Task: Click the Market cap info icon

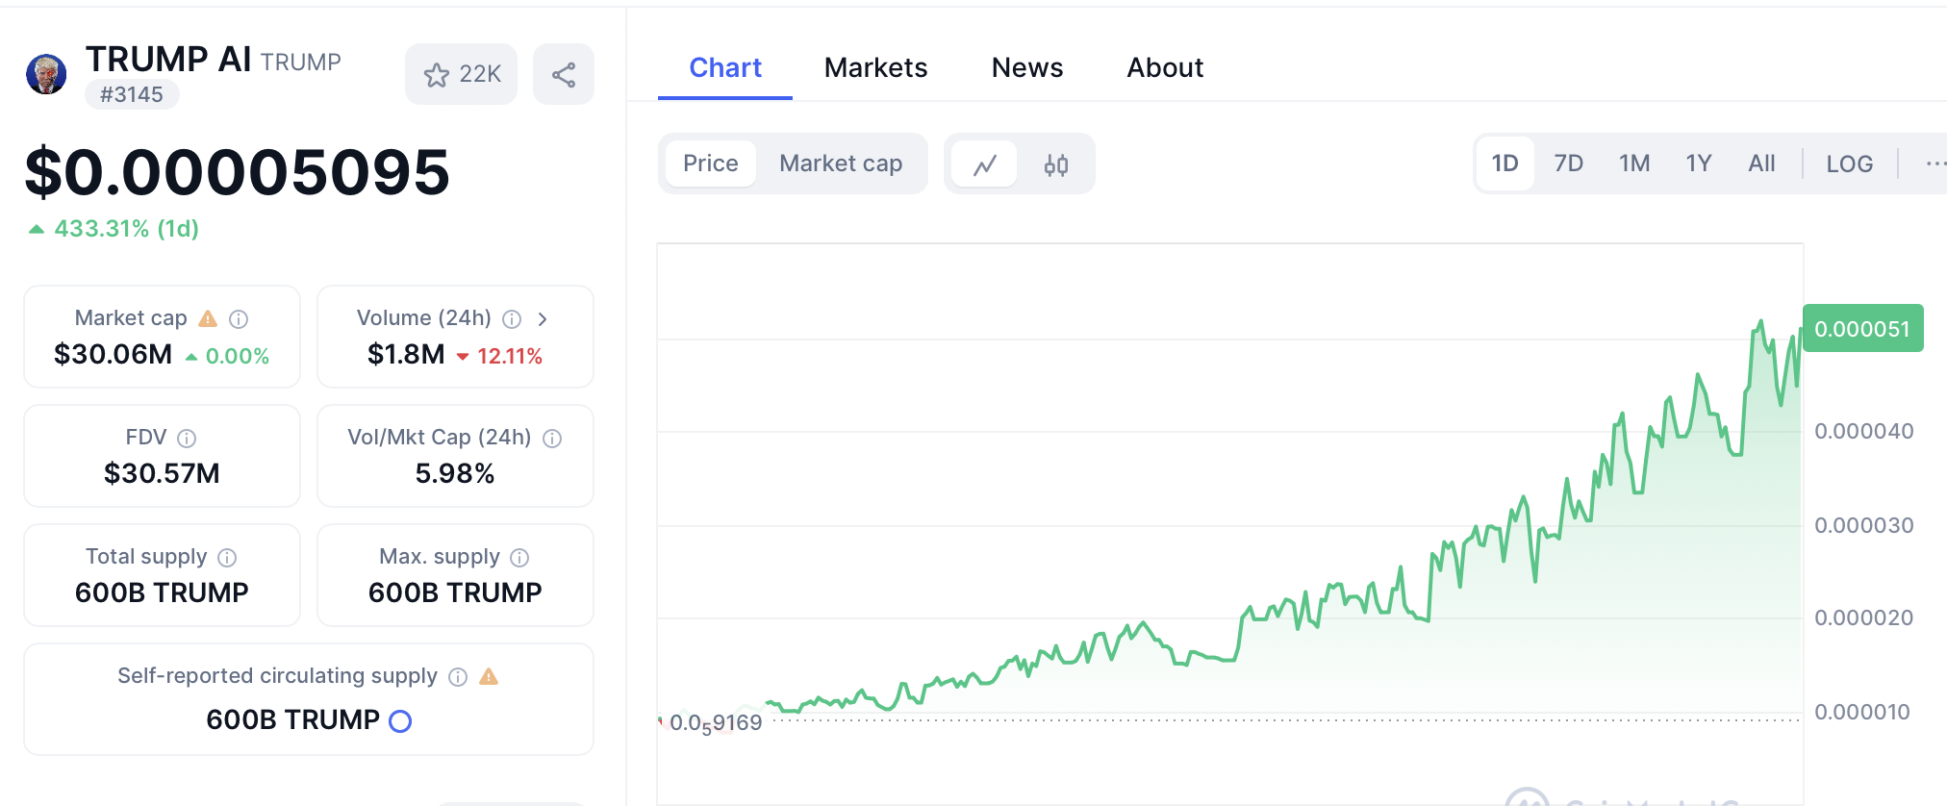Action: (x=239, y=318)
